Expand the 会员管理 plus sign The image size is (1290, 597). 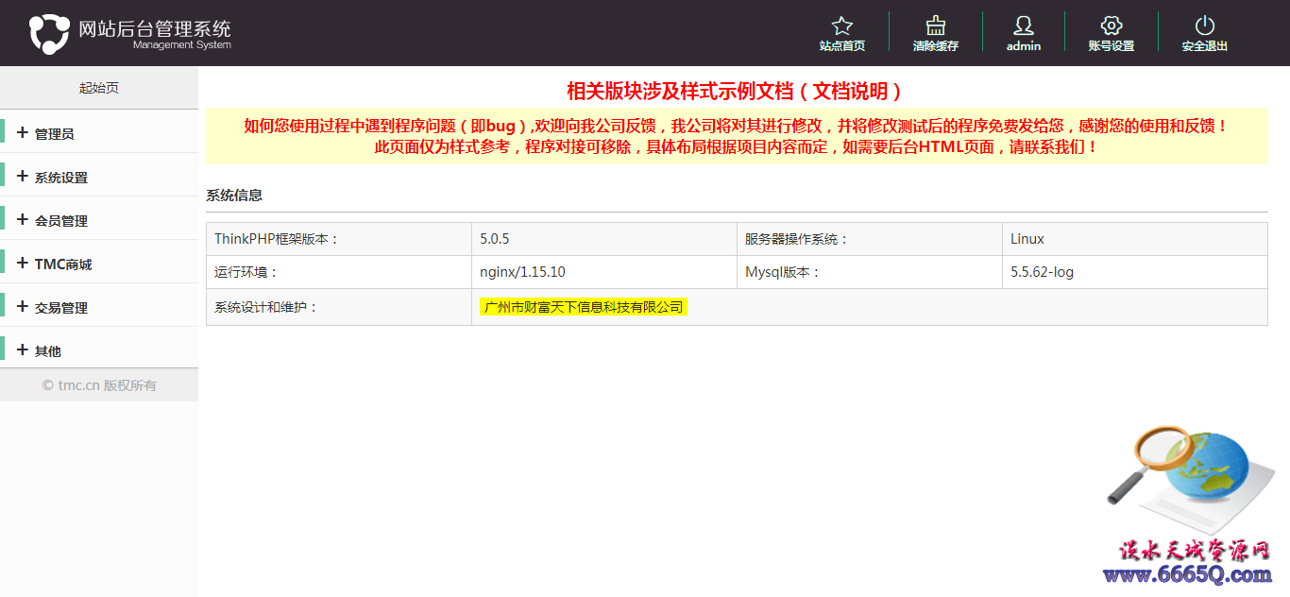[x=23, y=220]
